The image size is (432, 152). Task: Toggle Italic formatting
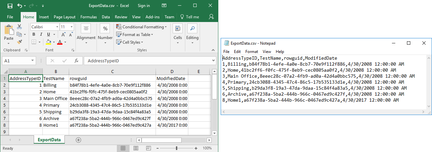pos(41,34)
